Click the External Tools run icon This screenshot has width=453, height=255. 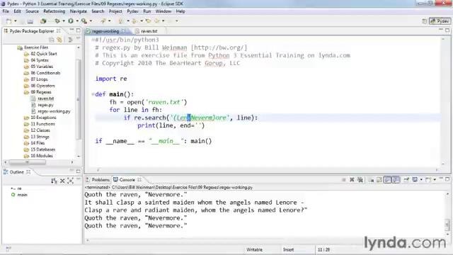coord(84,21)
